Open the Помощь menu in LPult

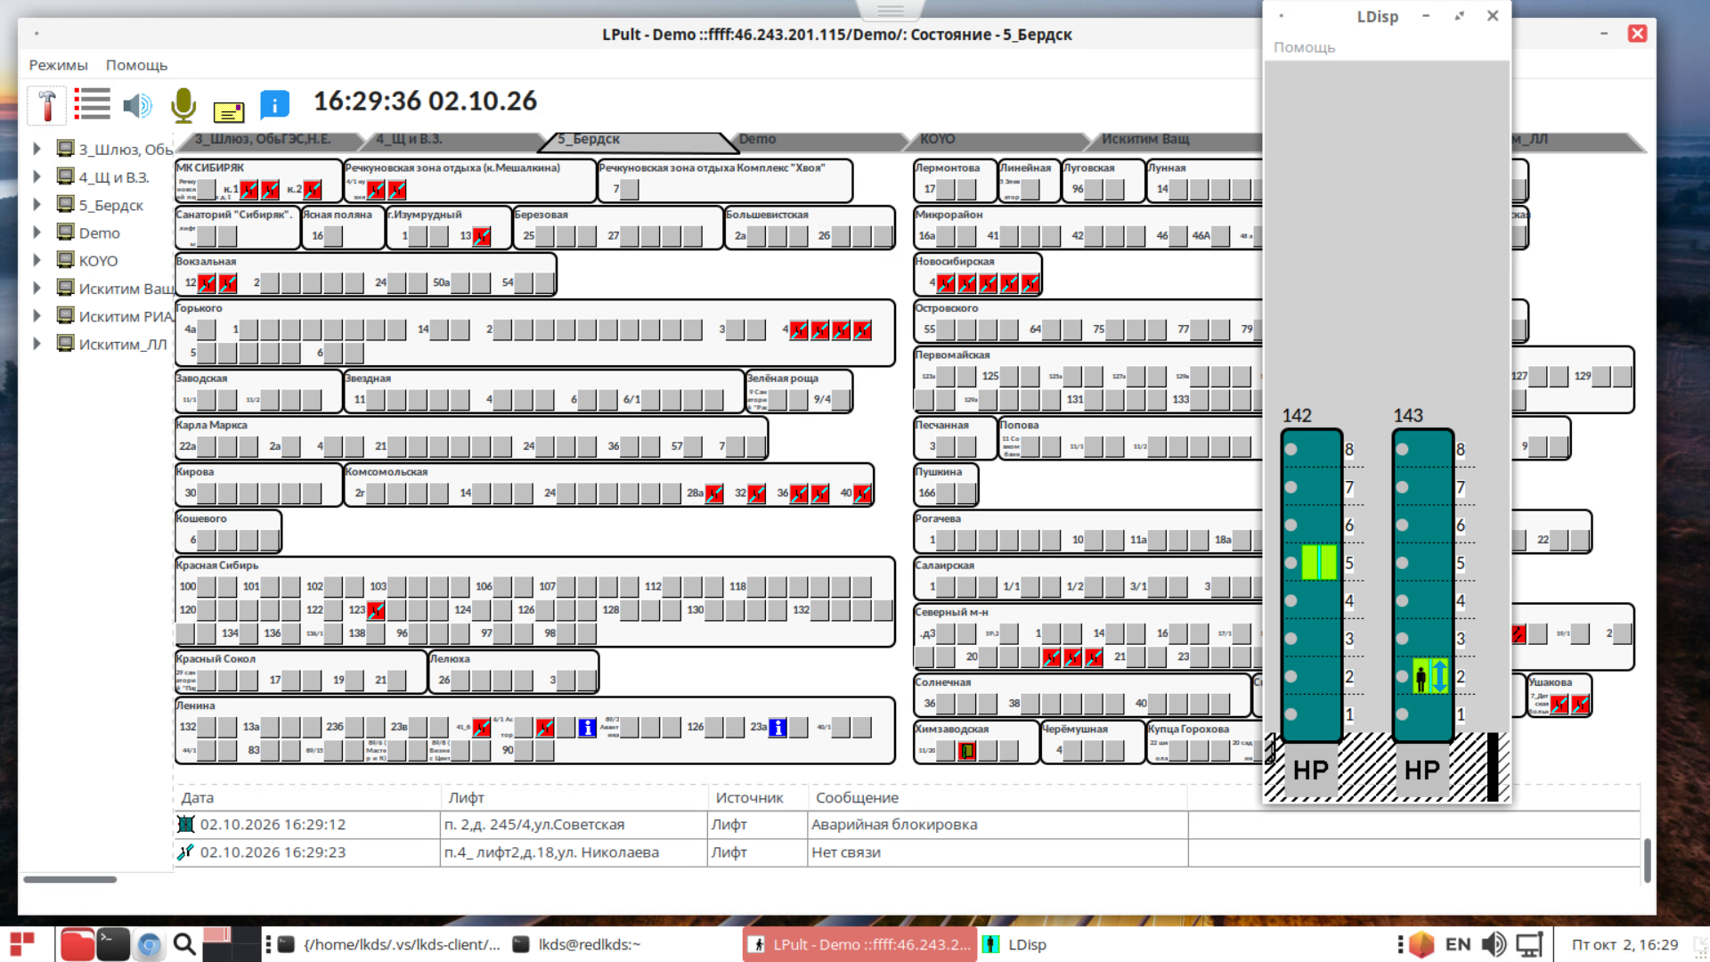click(136, 65)
